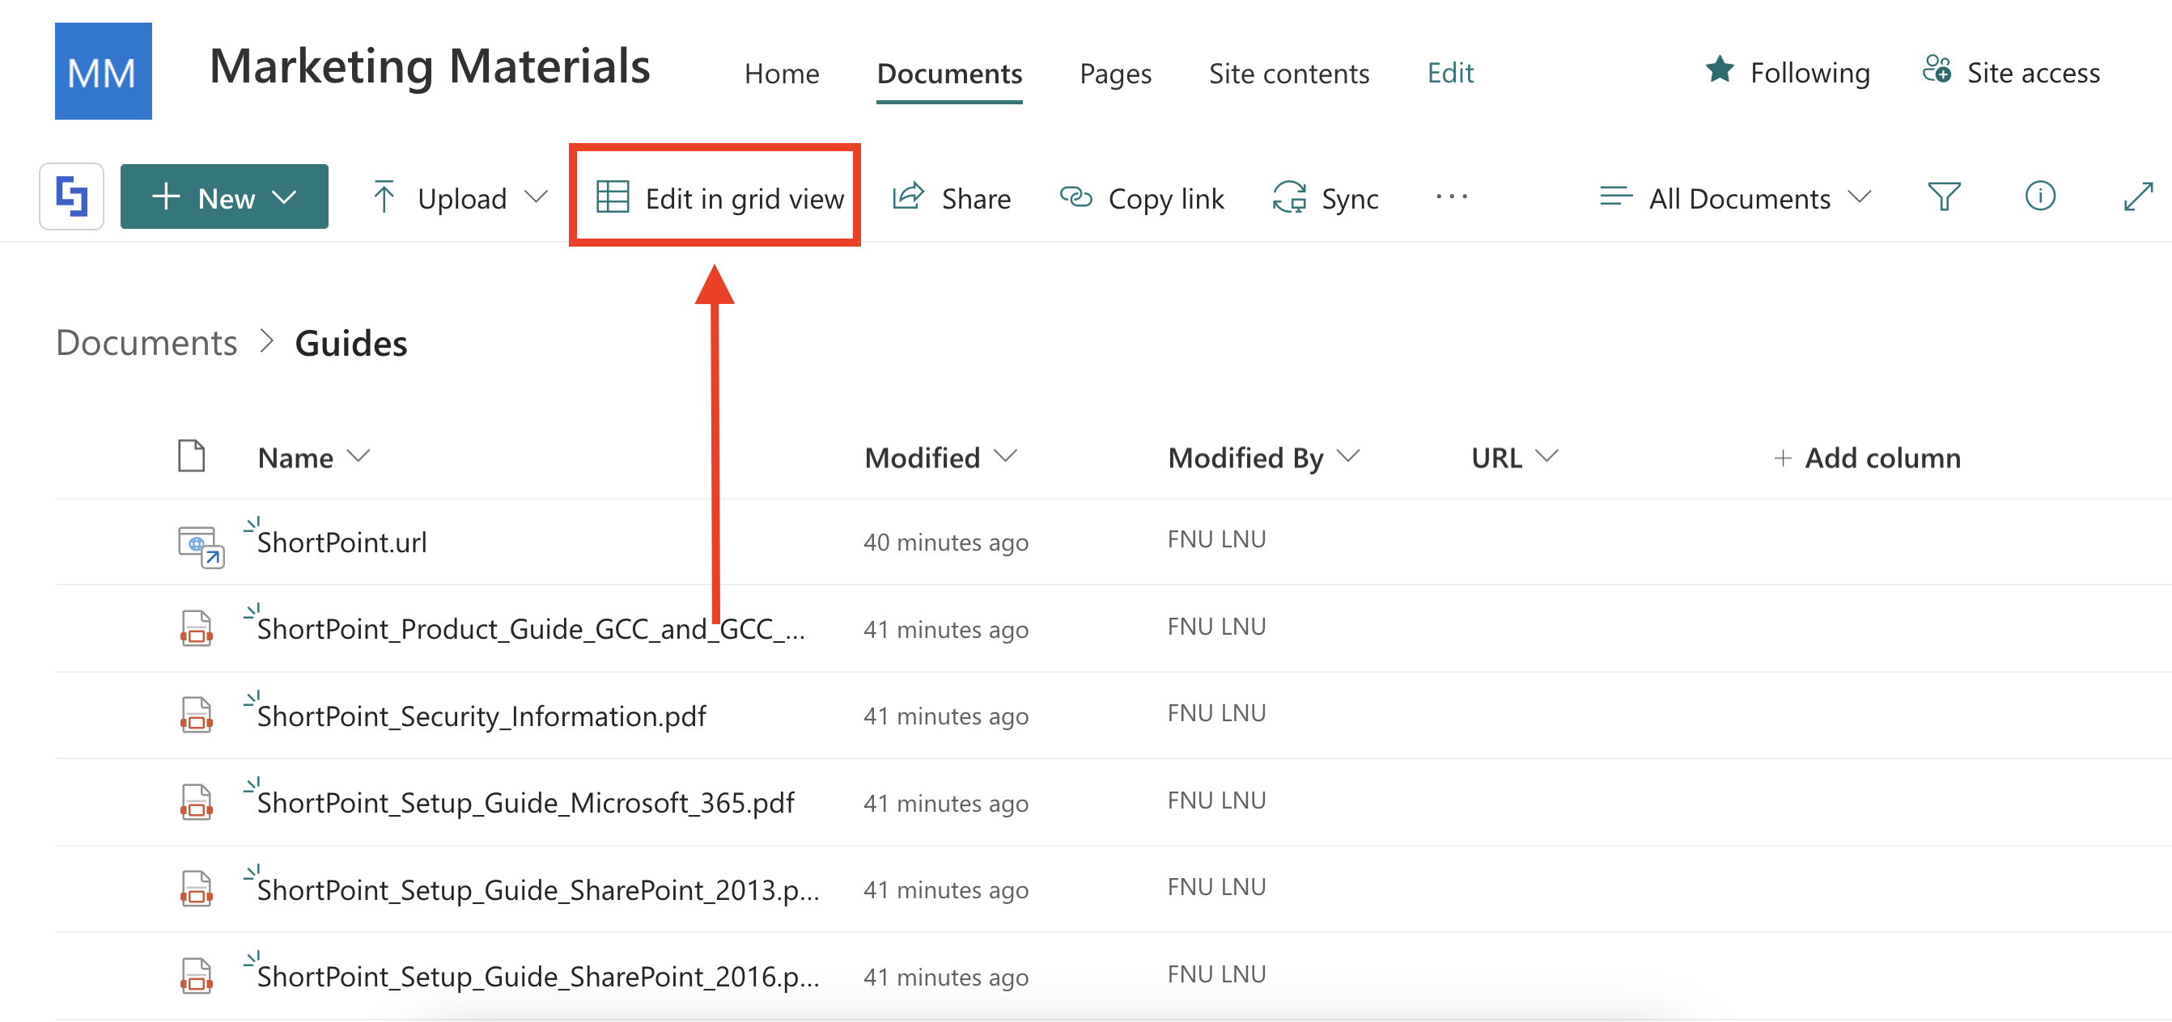Expand content with diagonal arrows icon
Image resolution: width=2172 pixels, height=1022 pixels.
tap(2138, 196)
